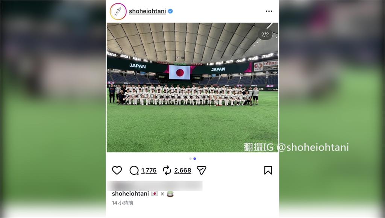Save post with bookmark icon
Screen dimensions: 385x218
[x=268, y=170]
